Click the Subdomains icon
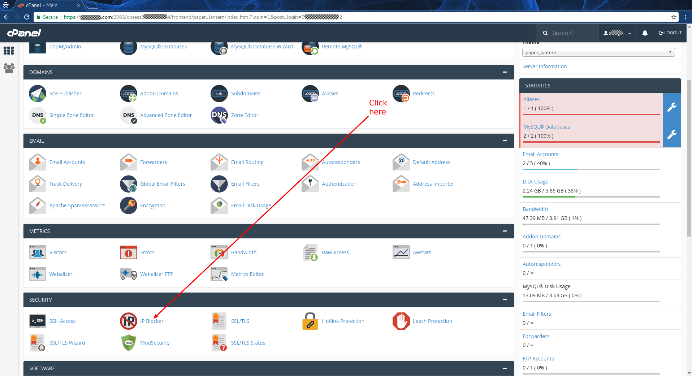 (x=219, y=94)
